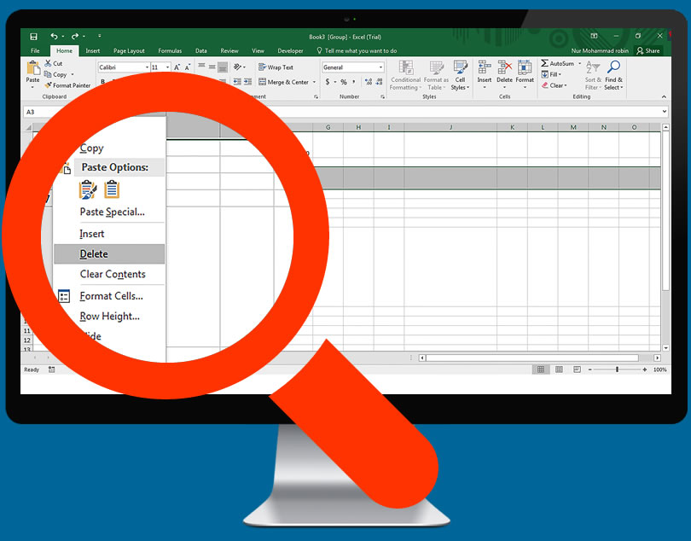
Task: Click the Insert cells ribbon icon
Action: click(484, 67)
